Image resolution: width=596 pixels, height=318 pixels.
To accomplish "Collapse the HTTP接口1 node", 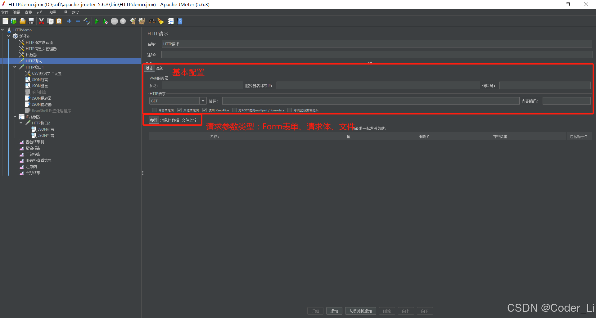I will coord(15,67).
